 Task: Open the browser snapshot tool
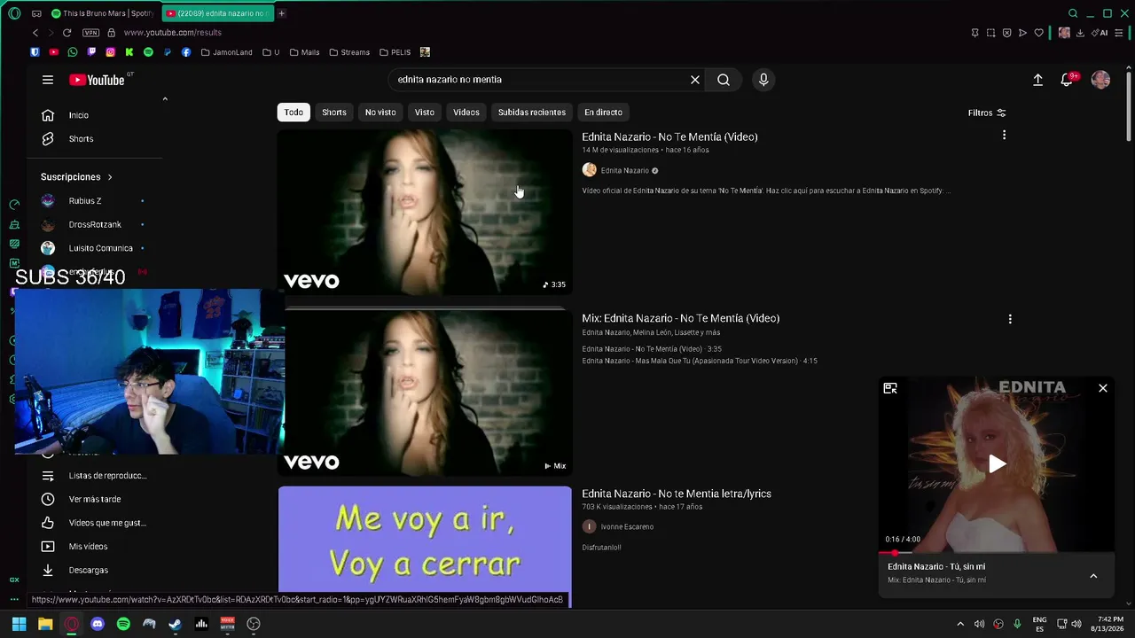990,33
